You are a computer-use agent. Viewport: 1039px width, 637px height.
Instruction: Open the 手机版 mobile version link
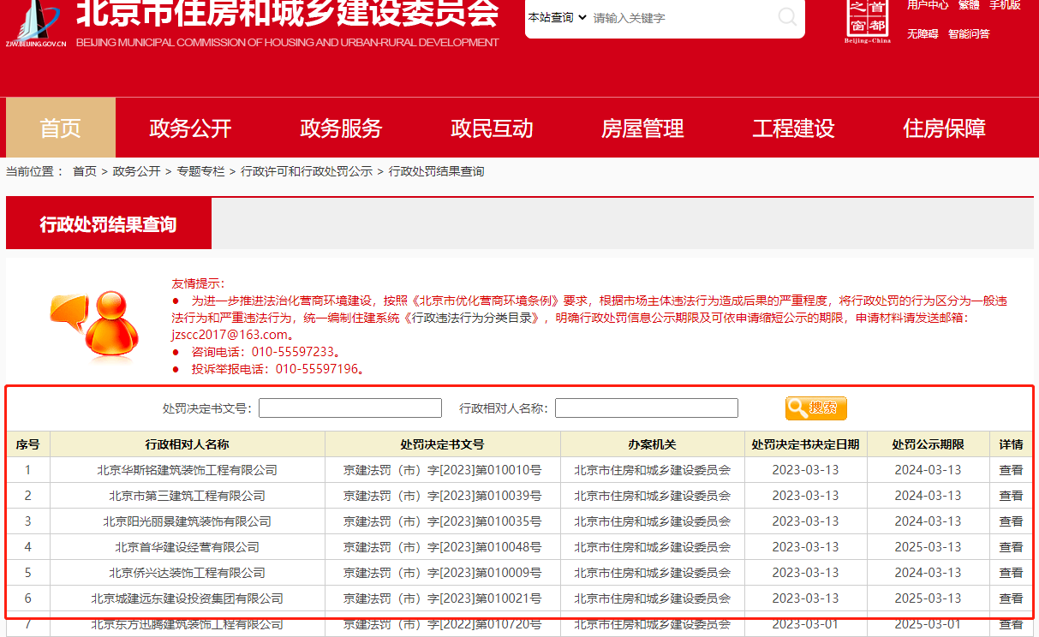coord(1005,5)
